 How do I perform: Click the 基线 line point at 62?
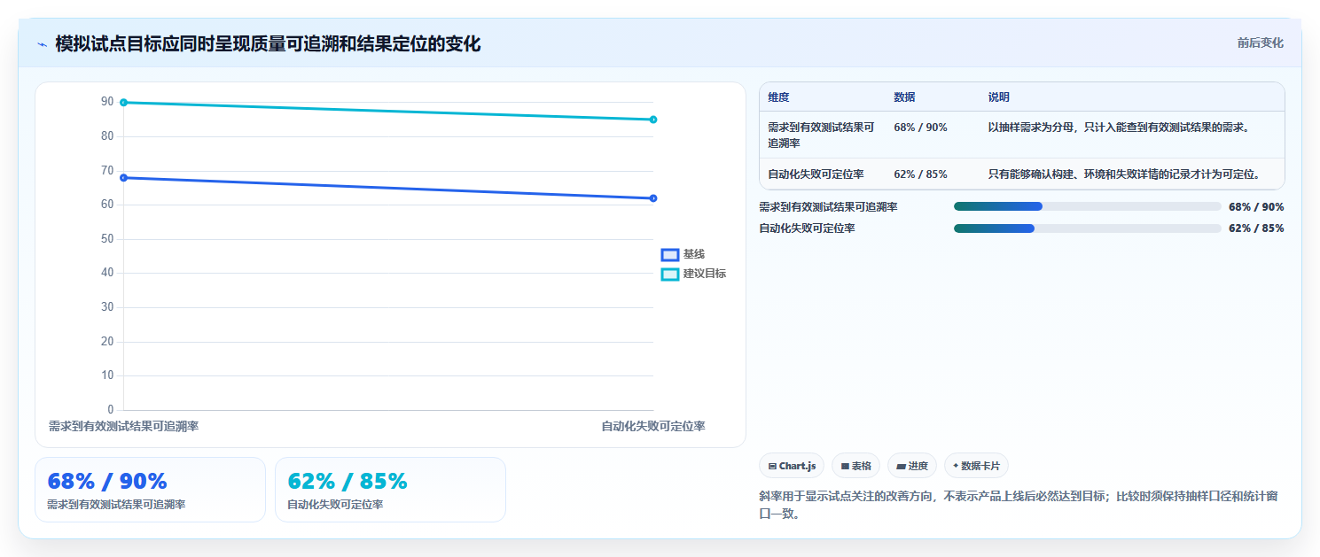653,198
